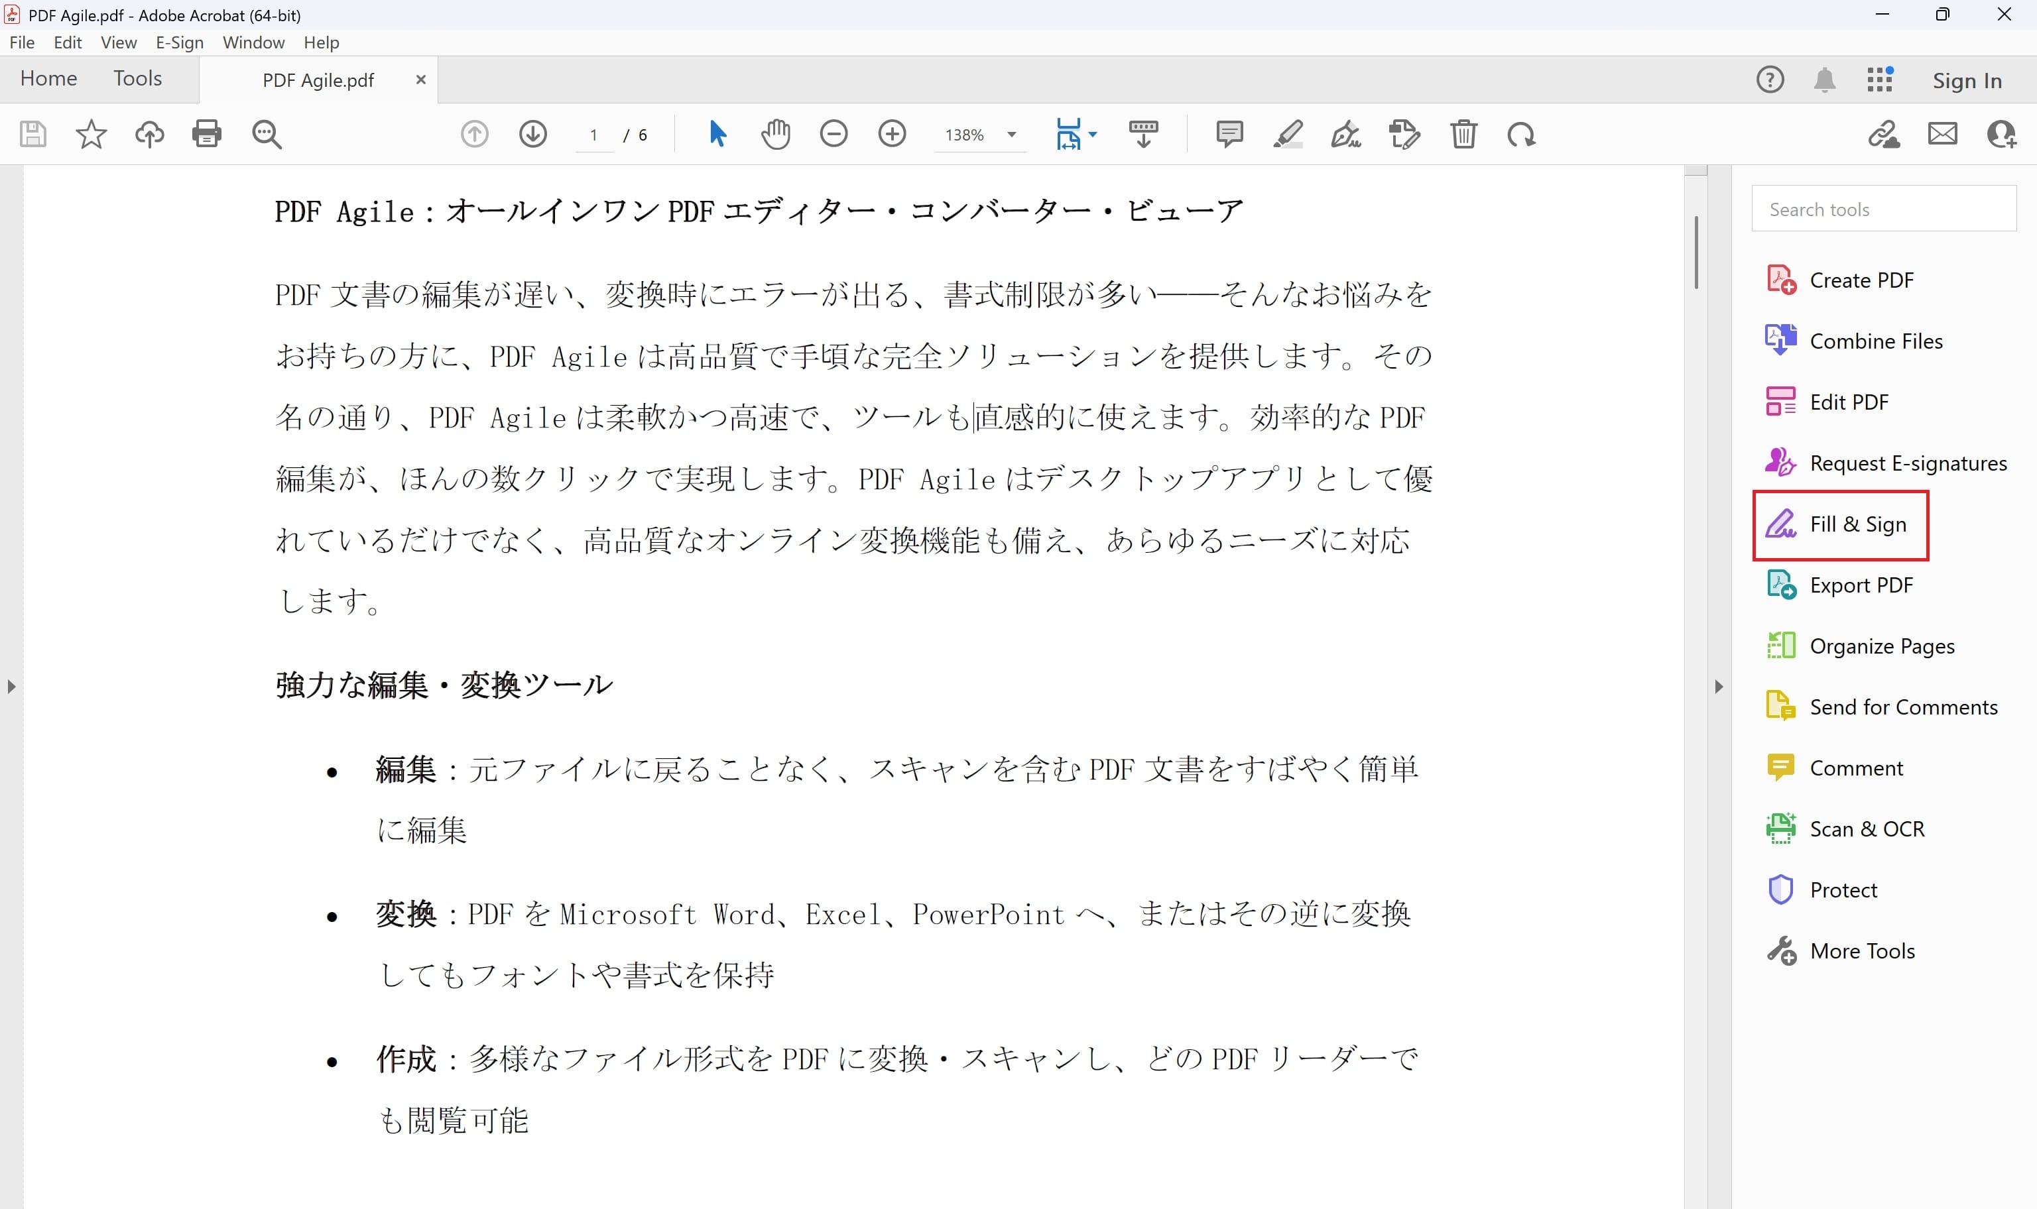Launch the Scan & OCR tool

(x=1866, y=828)
